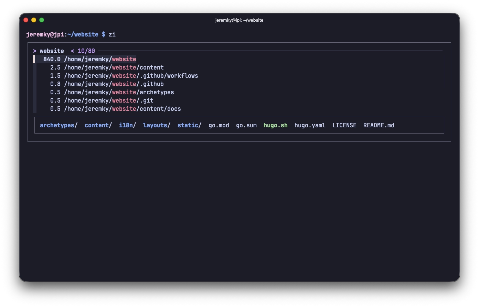Choose the website/content directory row
Image resolution: width=479 pixels, height=307 pixels.
[x=107, y=67]
